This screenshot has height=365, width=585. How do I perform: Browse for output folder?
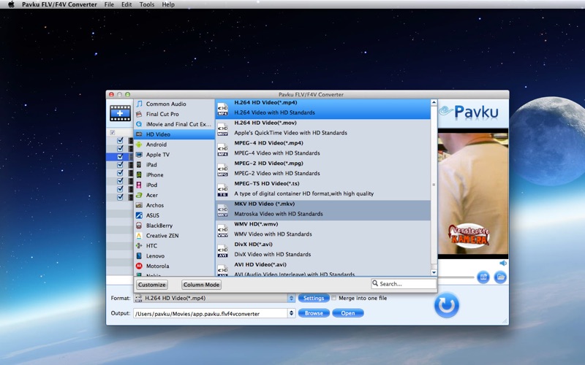(x=314, y=313)
